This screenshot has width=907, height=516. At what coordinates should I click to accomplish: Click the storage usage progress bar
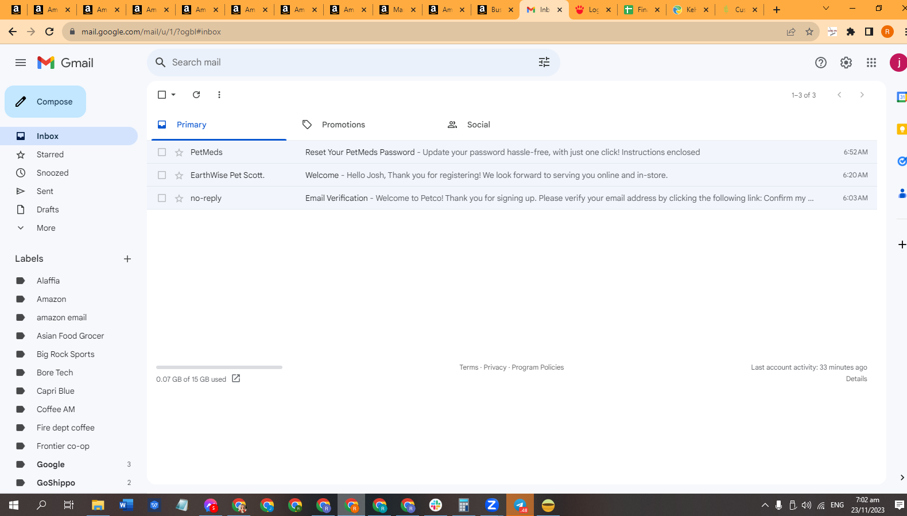click(x=219, y=367)
